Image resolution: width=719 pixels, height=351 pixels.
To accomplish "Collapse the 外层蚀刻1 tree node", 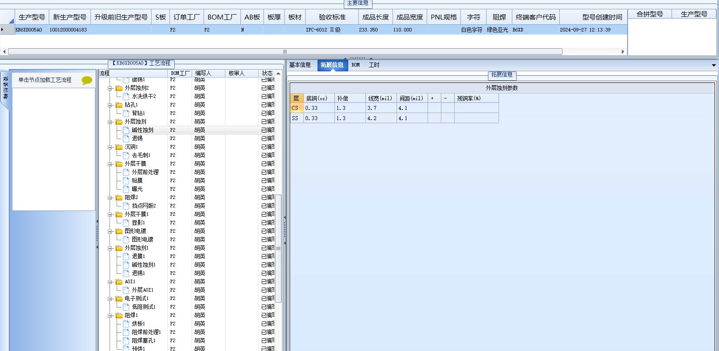I will click(x=110, y=248).
